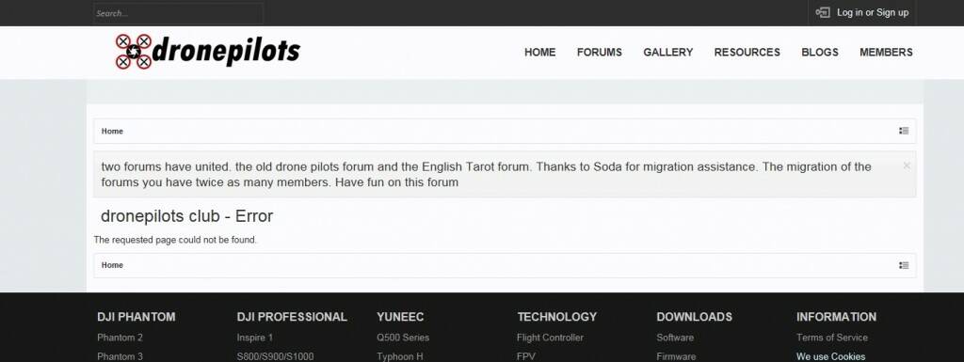
Task: Go to the BLOGS page
Action: (x=820, y=52)
